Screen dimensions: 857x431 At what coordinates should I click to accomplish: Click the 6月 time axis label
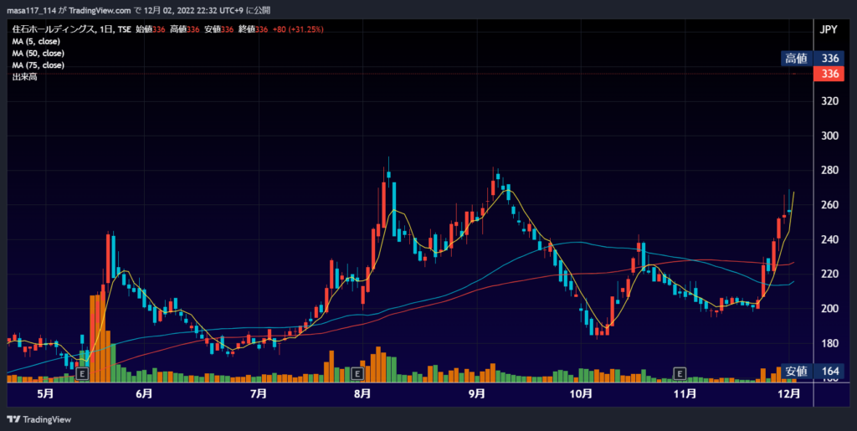[x=144, y=393]
